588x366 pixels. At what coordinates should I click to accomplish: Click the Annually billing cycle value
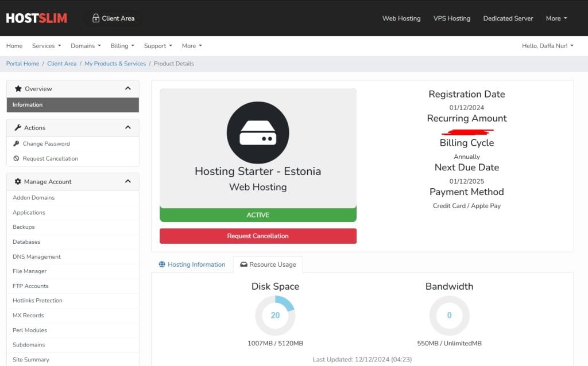pos(467,157)
